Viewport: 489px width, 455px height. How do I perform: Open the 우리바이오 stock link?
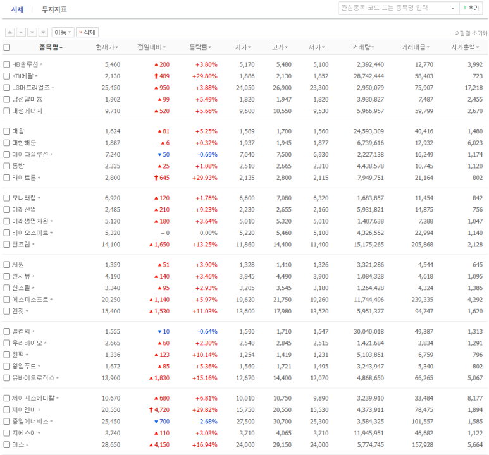(27, 343)
